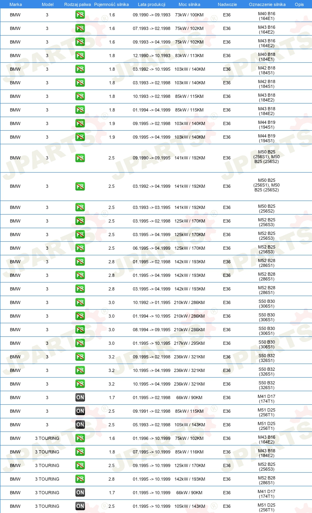Select the 73kW / 100KM power cell
The width and height of the screenshot is (312, 513).
pos(189,15)
